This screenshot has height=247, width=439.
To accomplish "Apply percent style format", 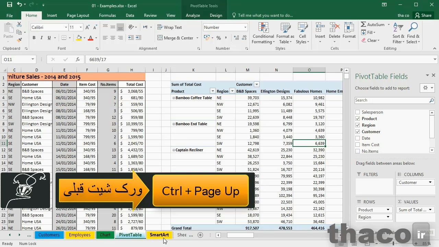I will coord(218,38).
